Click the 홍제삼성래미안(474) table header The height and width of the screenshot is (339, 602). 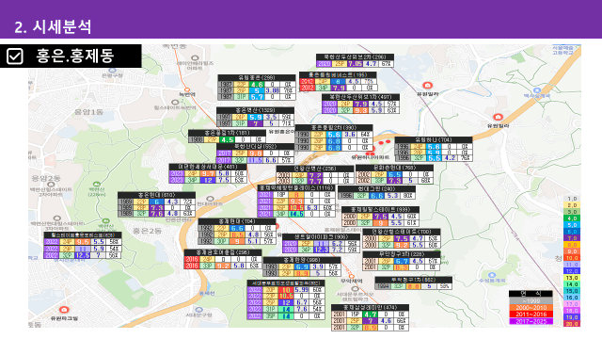click(x=370, y=308)
